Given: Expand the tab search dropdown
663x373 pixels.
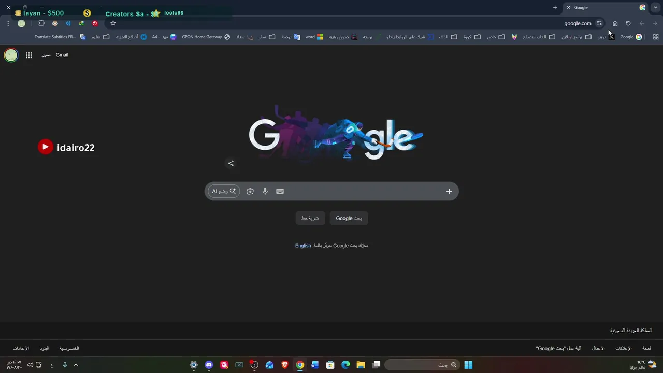Looking at the screenshot, I should click(655, 8).
